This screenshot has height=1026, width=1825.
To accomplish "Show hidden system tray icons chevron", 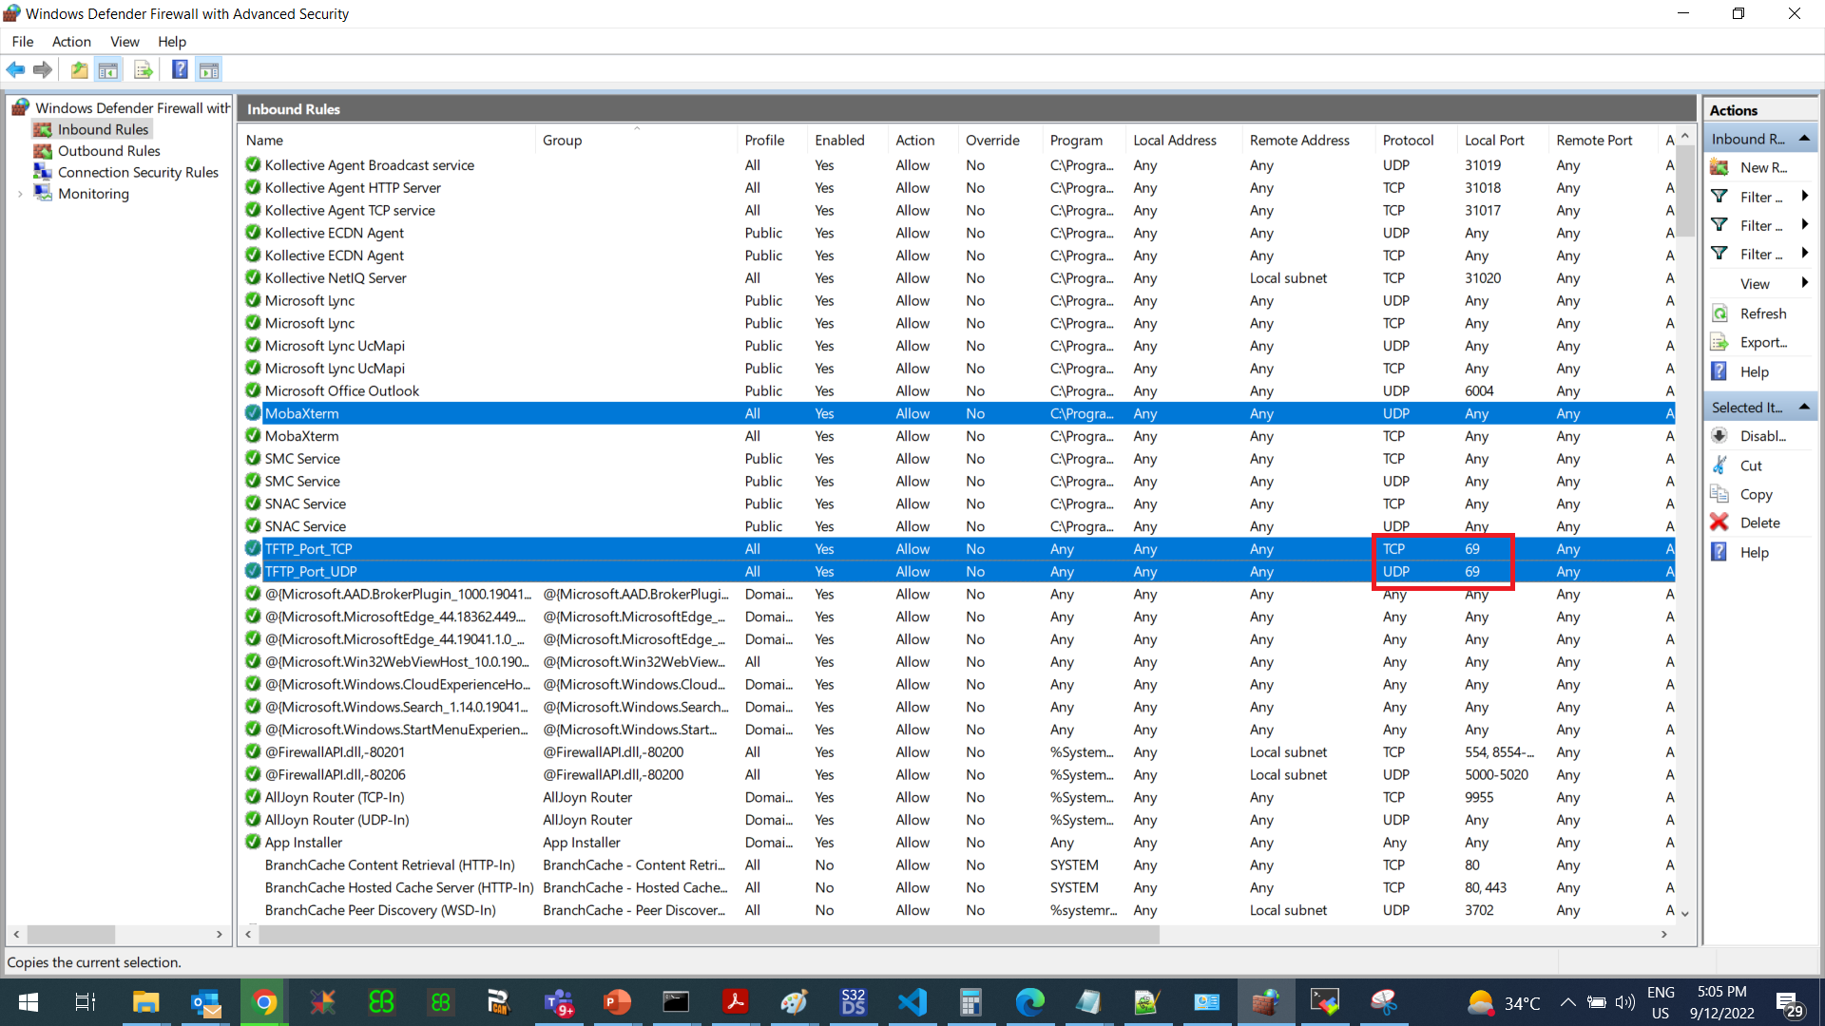I will click(1568, 1002).
